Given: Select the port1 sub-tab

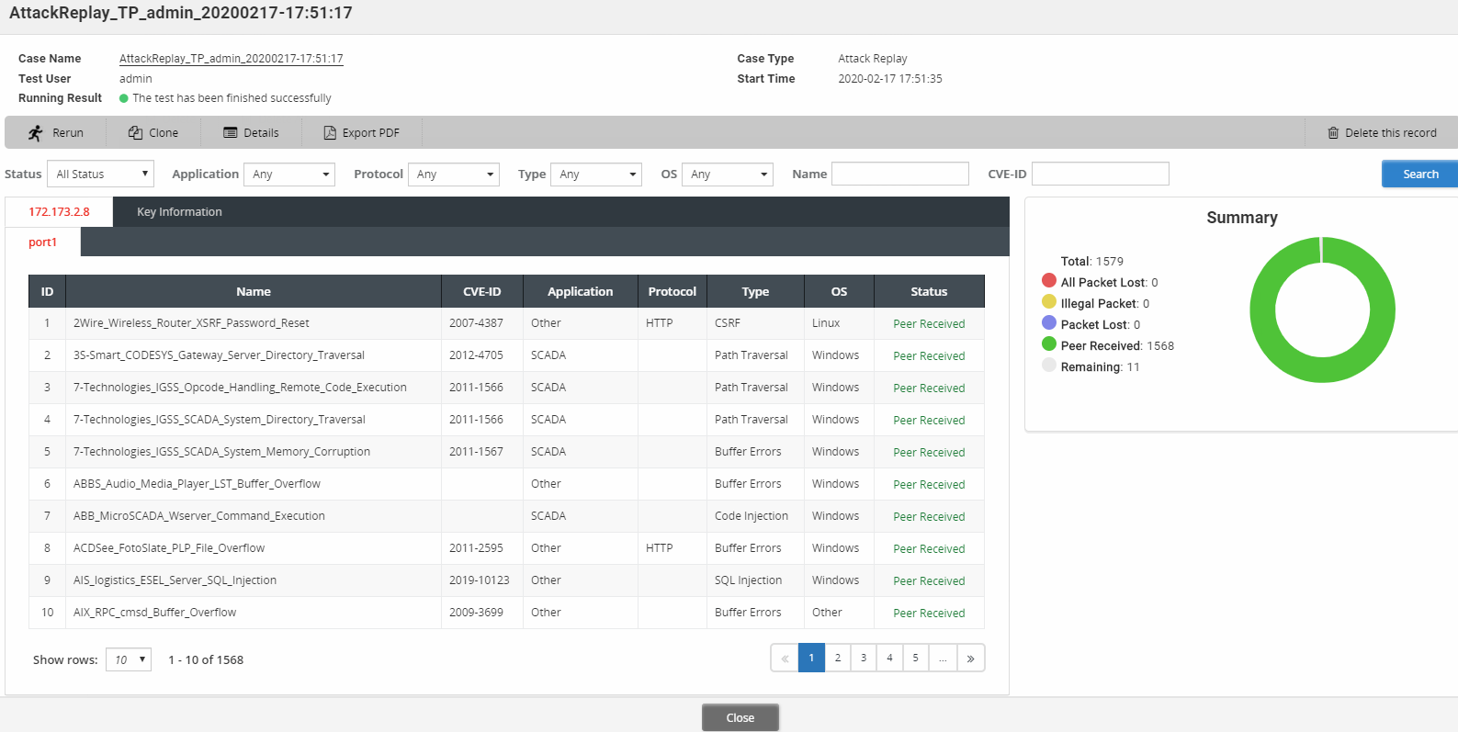Looking at the screenshot, I should coord(42,242).
